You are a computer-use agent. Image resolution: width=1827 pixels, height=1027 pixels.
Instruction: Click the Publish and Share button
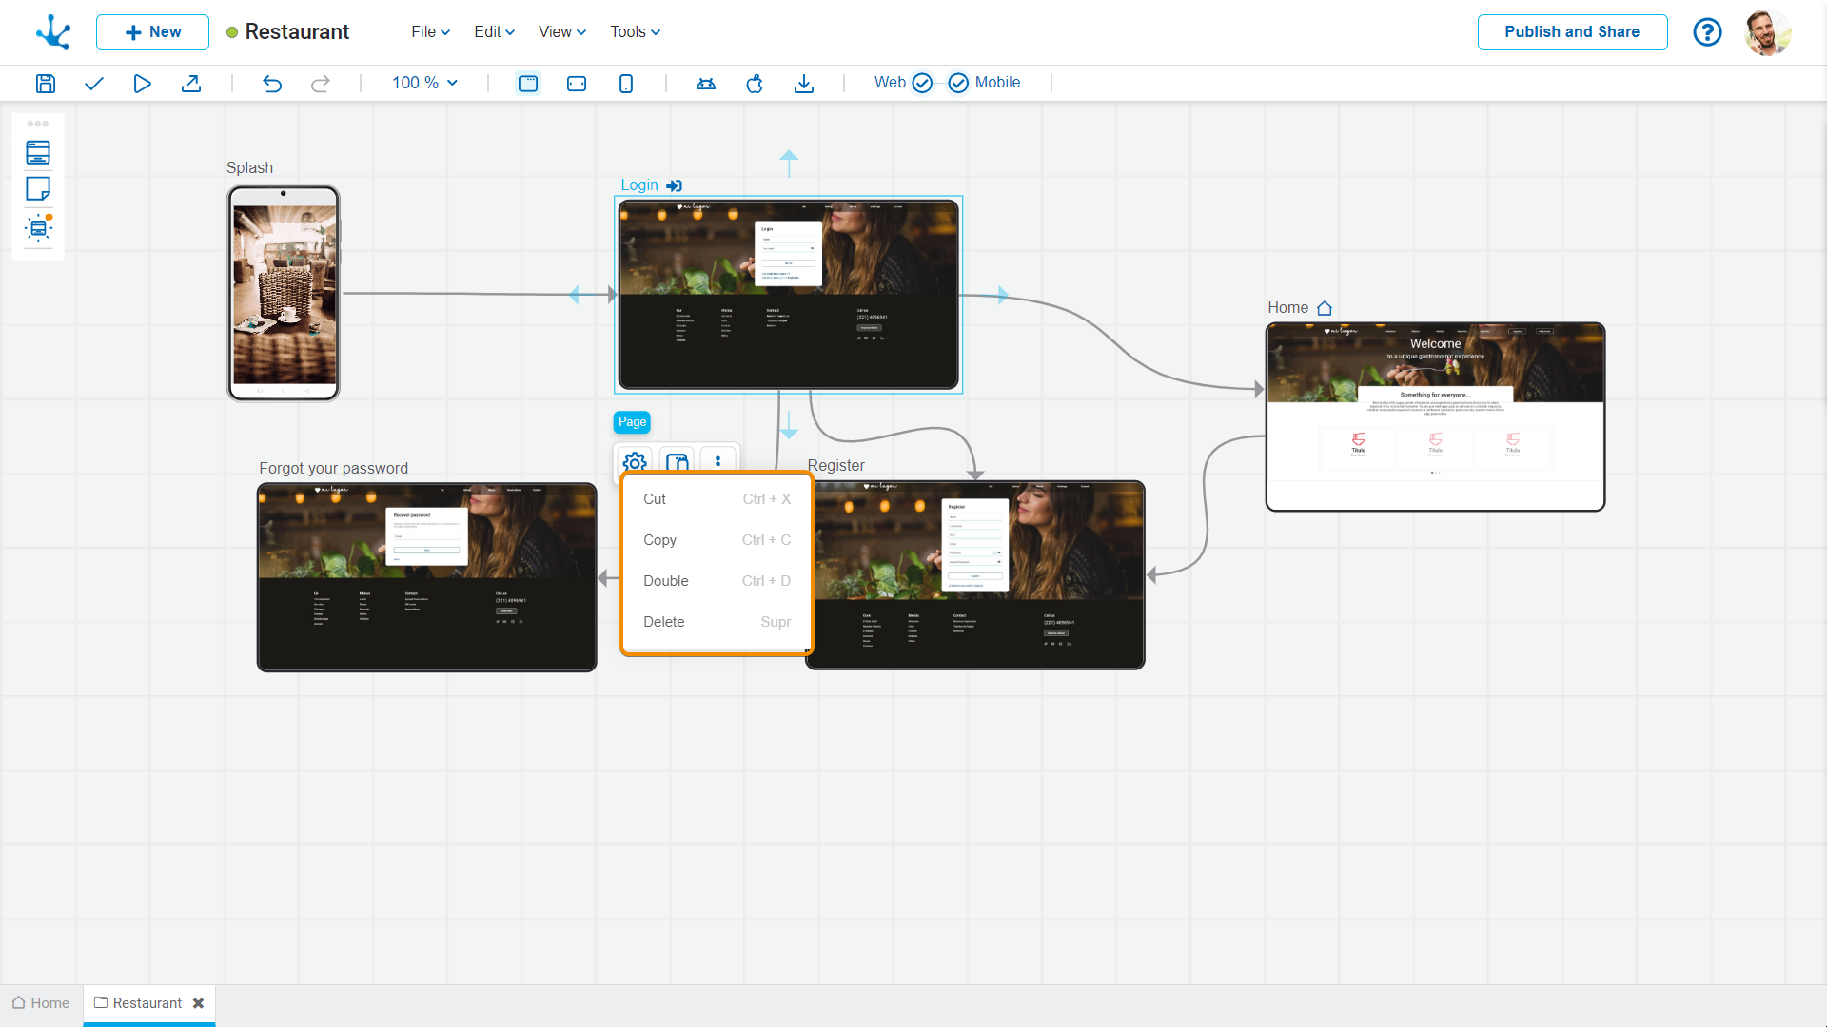(1571, 31)
